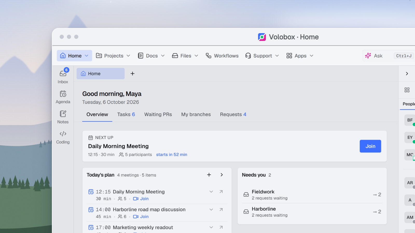The height and width of the screenshot is (233, 415).
Task: Click Fieldwork inbox tray icon
Action: [x=246, y=195]
